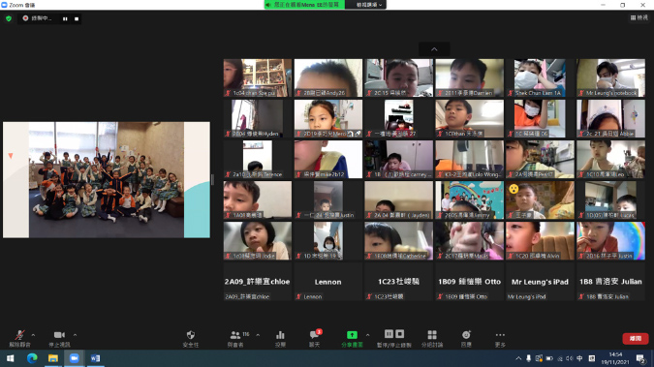Collapse gallery with the up chevron
This screenshot has width=654, height=367.
(x=434, y=49)
